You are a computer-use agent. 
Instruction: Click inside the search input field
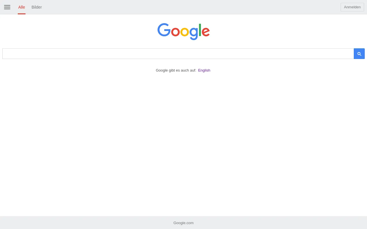[178, 54]
